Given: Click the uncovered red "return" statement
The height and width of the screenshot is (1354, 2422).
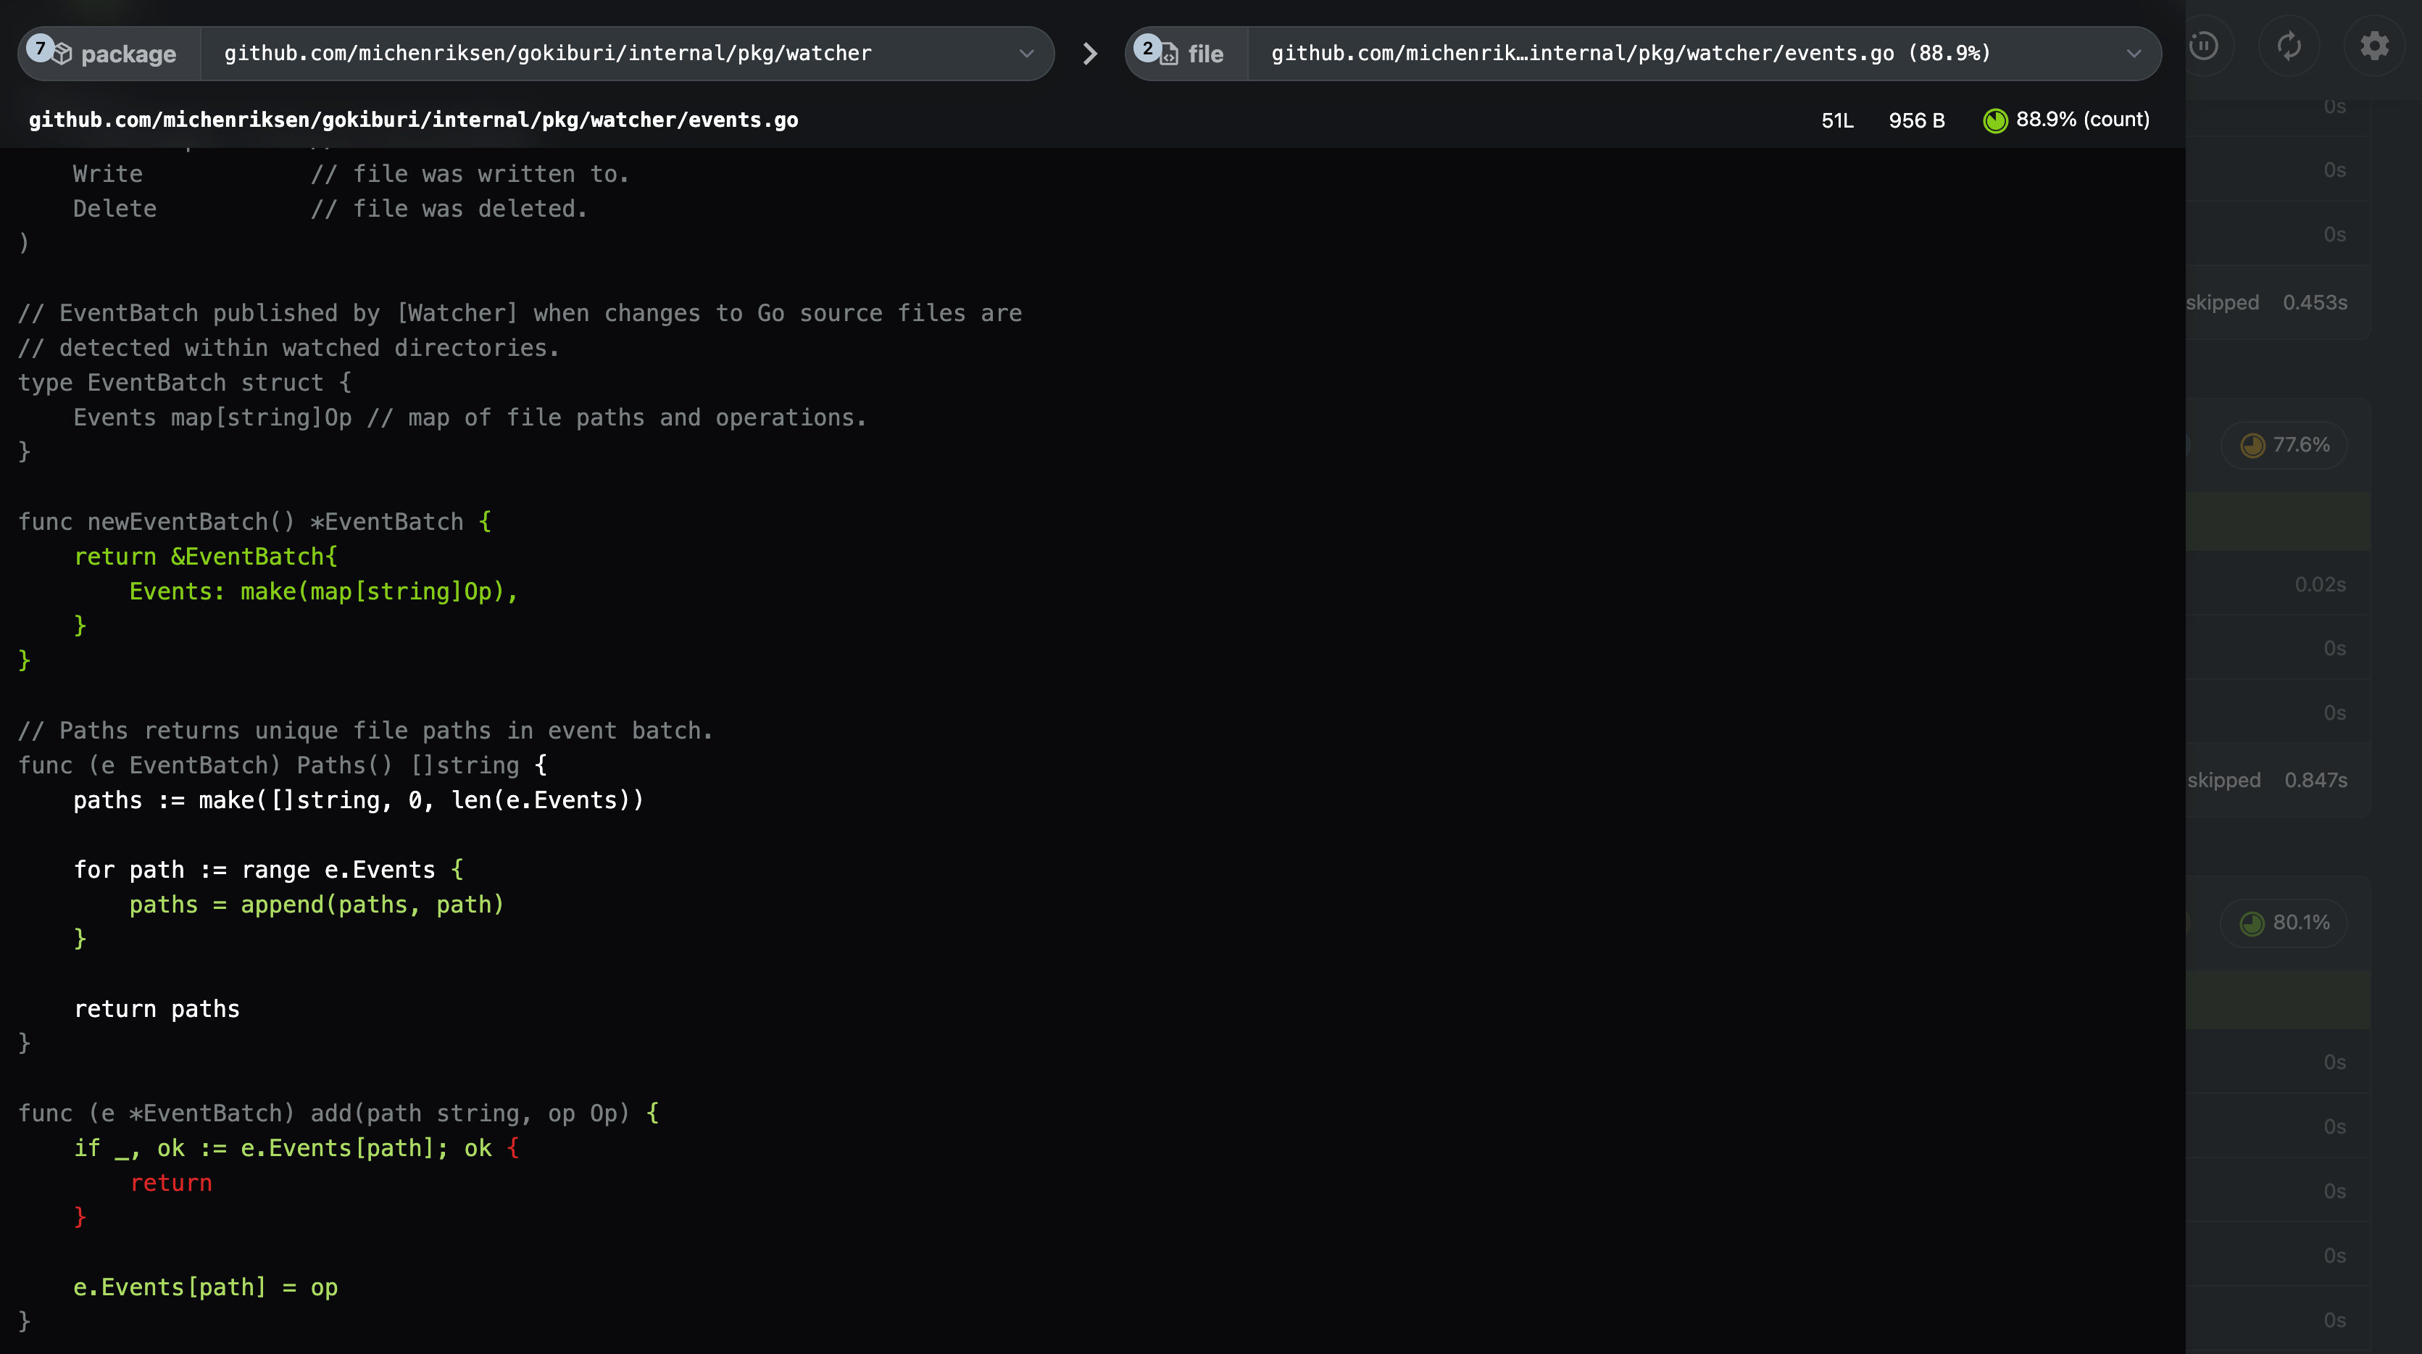Looking at the screenshot, I should point(170,1183).
